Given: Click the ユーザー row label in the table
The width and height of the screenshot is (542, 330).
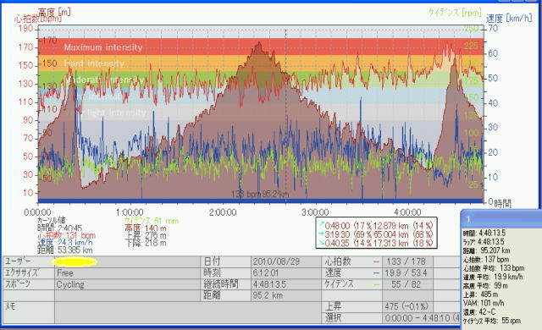Looking at the screenshot, I should pyautogui.click(x=18, y=261).
